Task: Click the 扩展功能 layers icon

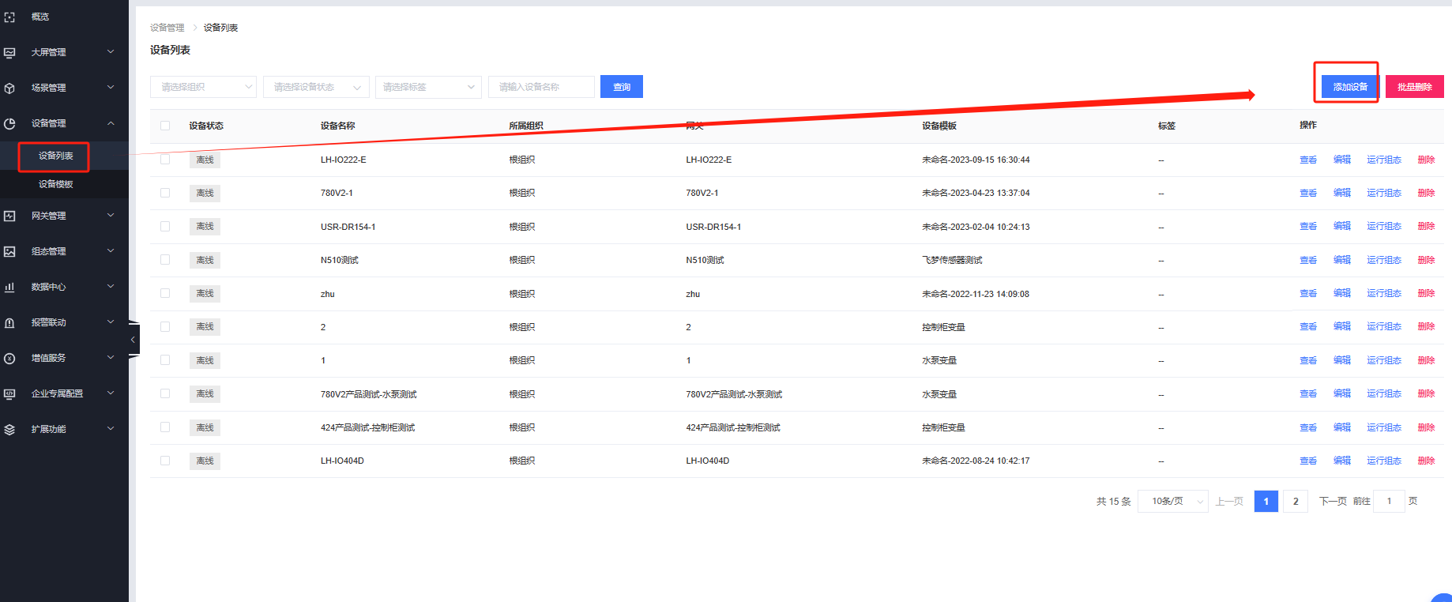Action: [9, 429]
